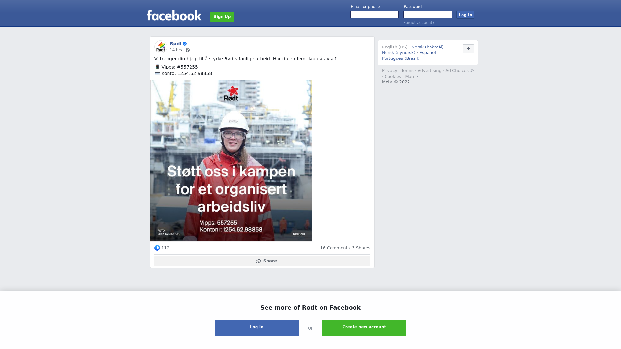Expand the More footer dropdown
This screenshot has height=349, width=621.
point(411,77)
